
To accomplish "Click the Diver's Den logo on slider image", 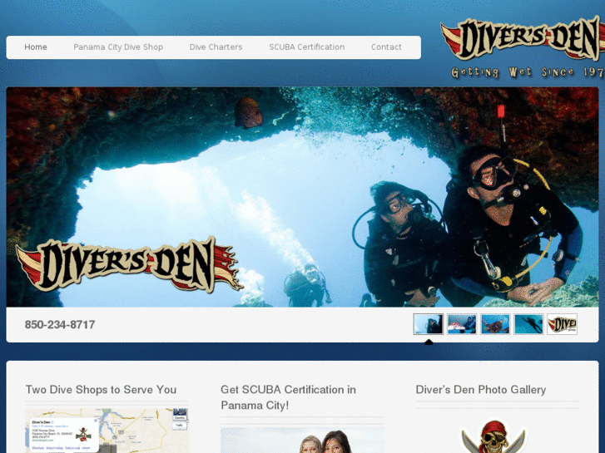I will pos(128,264).
